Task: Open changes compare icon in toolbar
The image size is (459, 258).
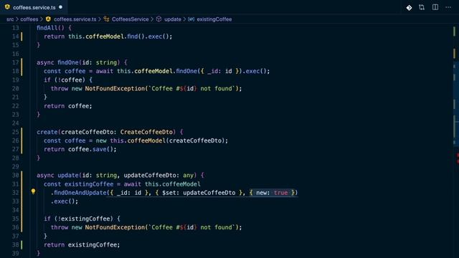Action: (422, 7)
